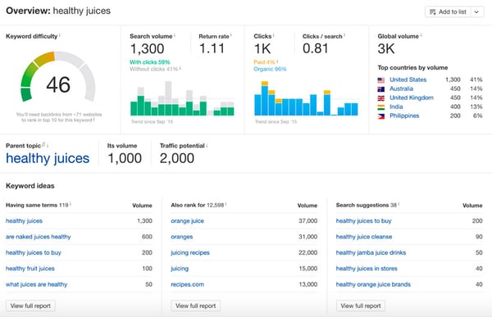Open the United Kingdom country link
This screenshot has height=317, width=492.
tap(412, 97)
